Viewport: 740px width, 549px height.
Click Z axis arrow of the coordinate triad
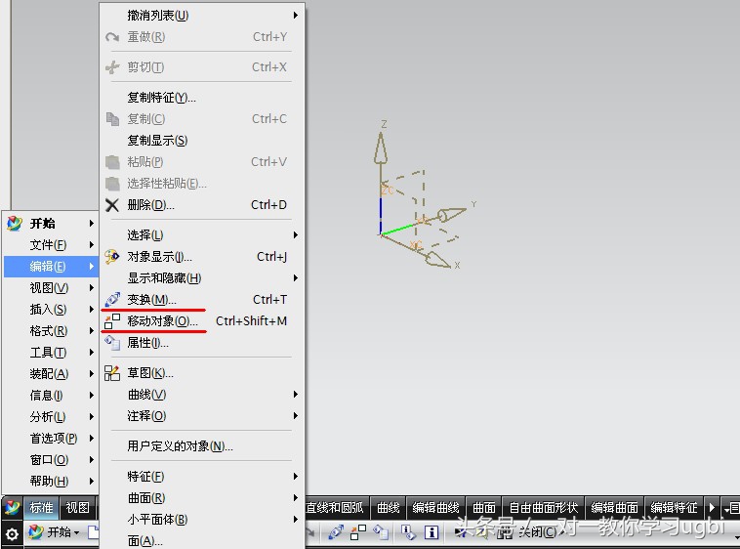pos(381,148)
